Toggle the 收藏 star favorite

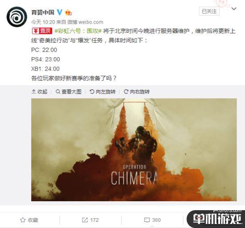(x=23, y=220)
